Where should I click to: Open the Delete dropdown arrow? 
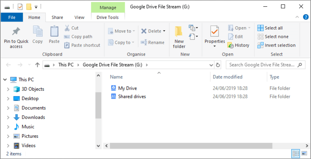coord(164,31)
